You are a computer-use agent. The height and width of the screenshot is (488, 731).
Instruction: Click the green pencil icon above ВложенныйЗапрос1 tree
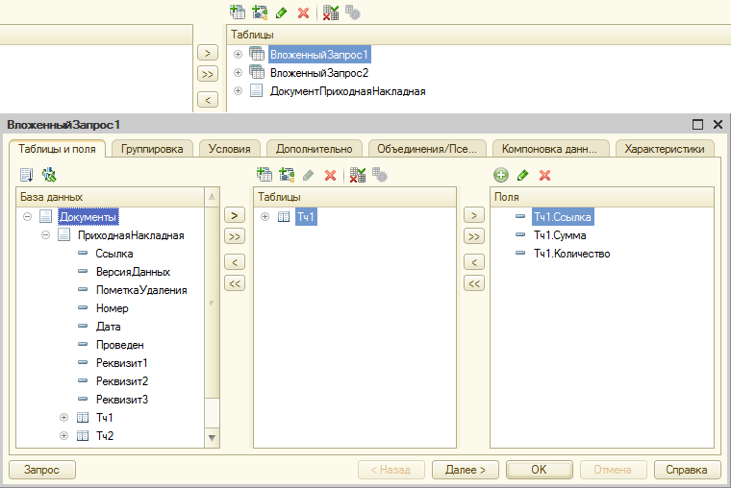[x=281, y=12]
